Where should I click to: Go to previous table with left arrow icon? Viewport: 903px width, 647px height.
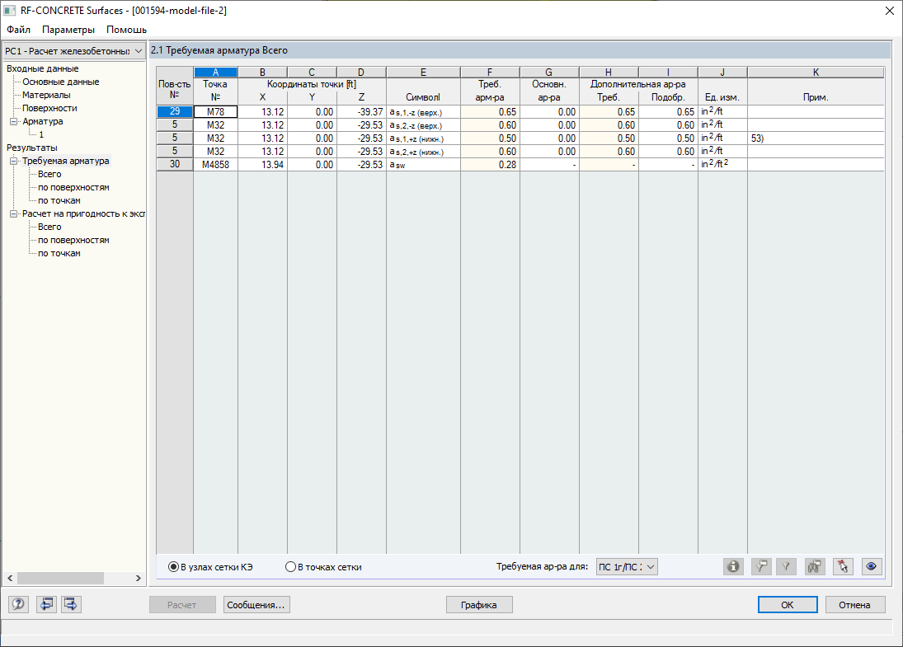click(46, 604)
